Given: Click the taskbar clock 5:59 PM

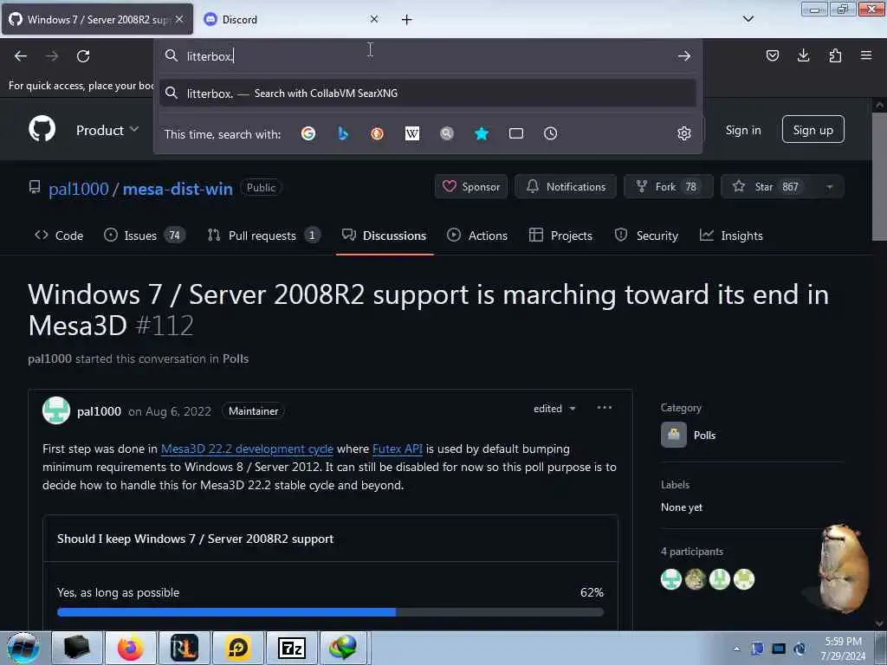Looking at the screenshot, I should point(843,648).
